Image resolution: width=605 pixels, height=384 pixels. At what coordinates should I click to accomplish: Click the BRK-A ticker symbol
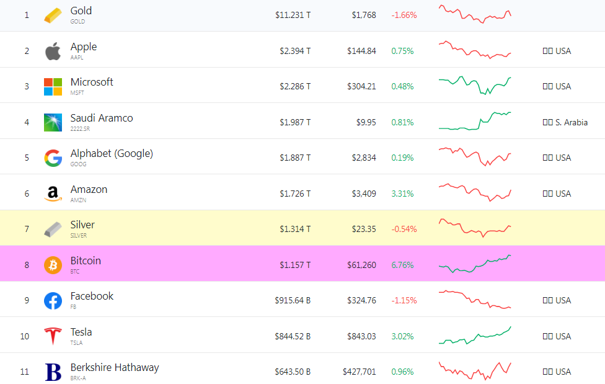coord(78,378)
